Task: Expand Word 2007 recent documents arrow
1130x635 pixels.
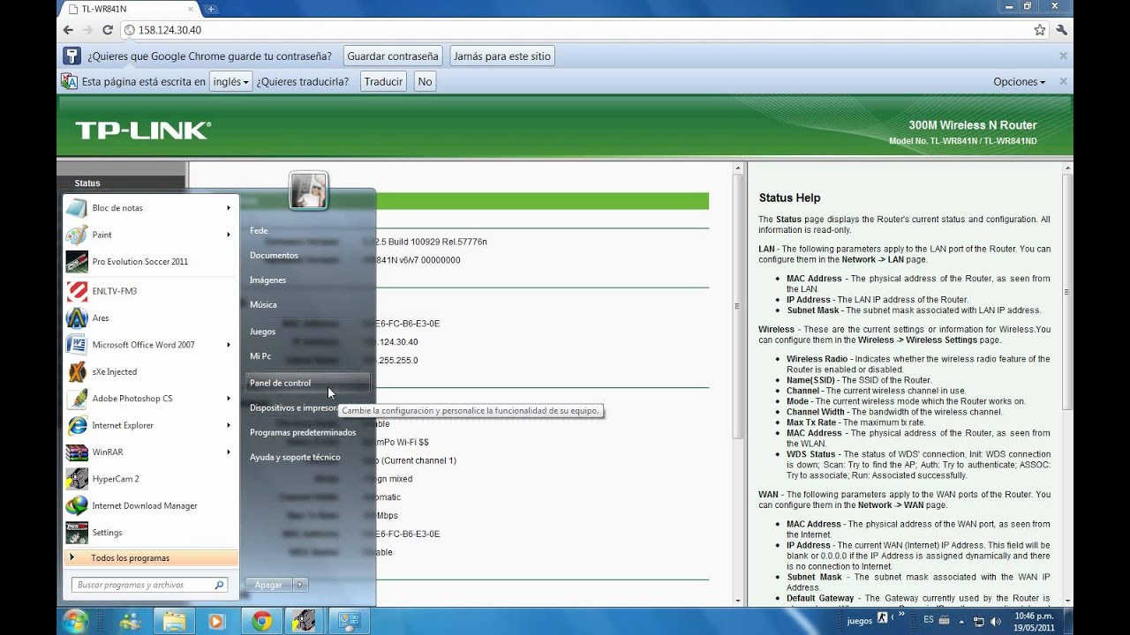Action: coord(228,345)
